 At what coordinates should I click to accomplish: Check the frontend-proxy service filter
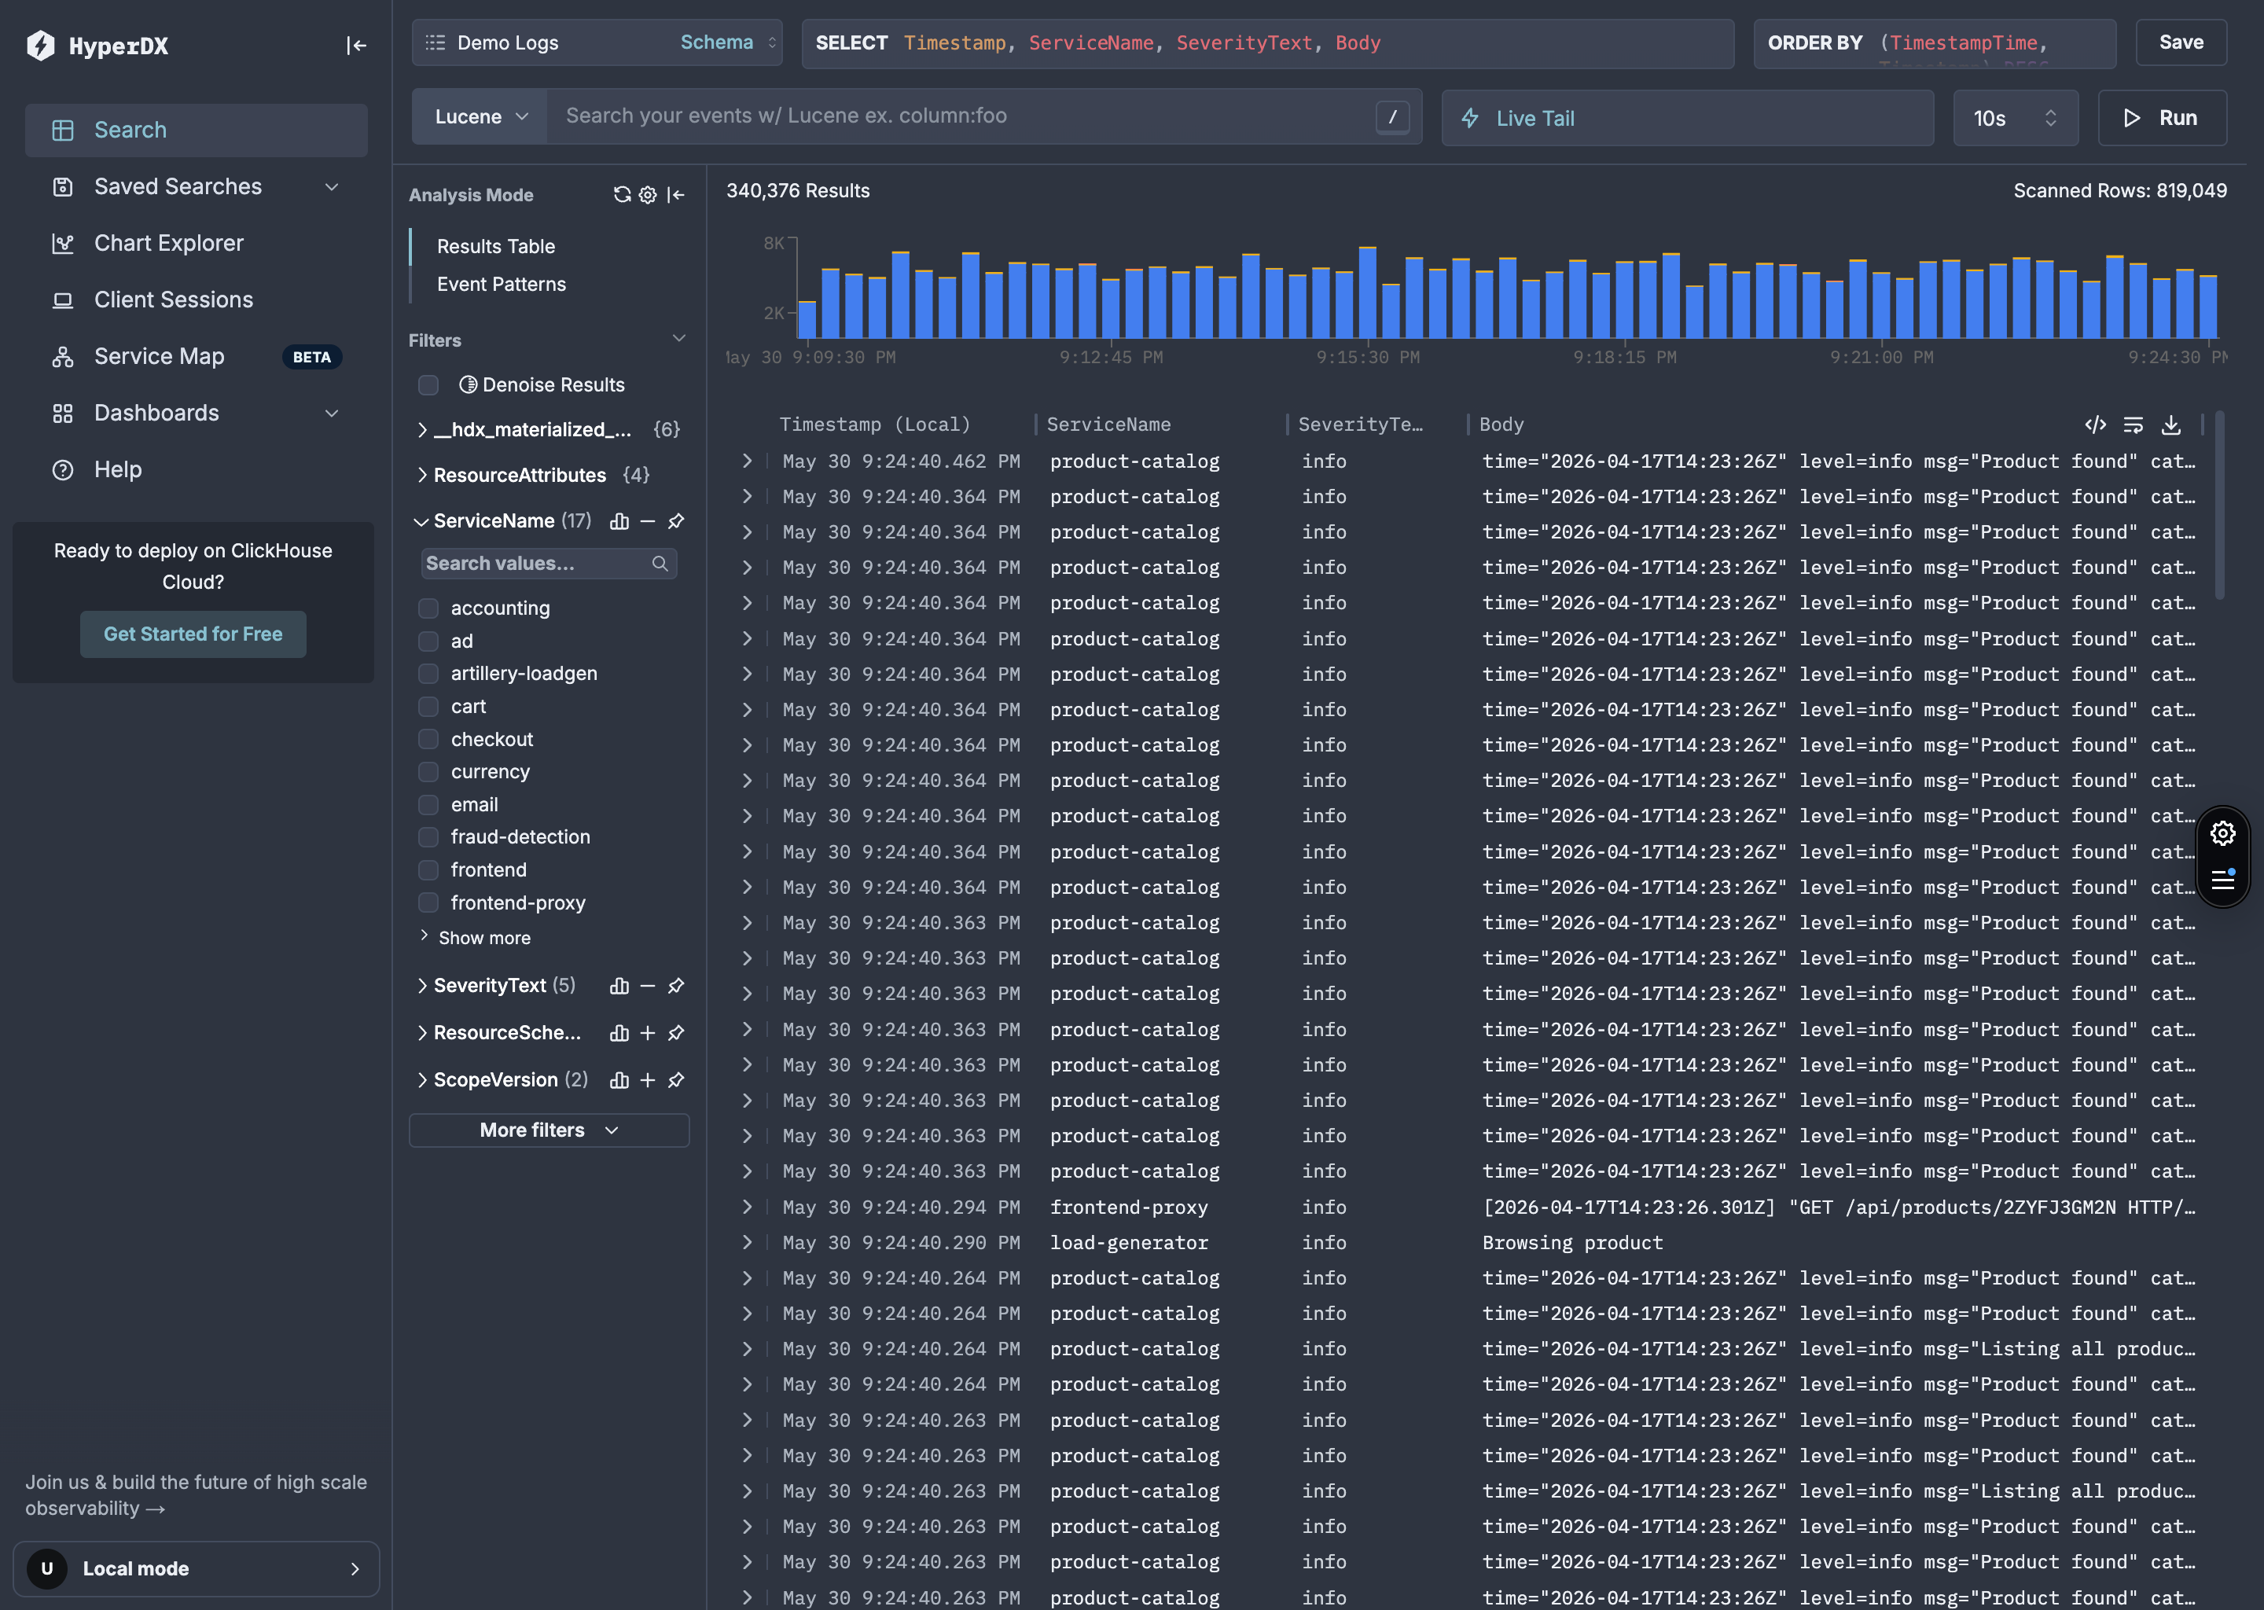pos(428,902)
